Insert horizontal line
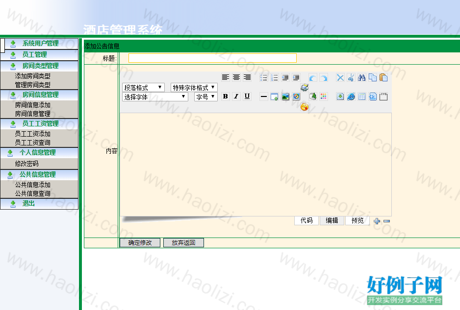 [x=263, y=96]
